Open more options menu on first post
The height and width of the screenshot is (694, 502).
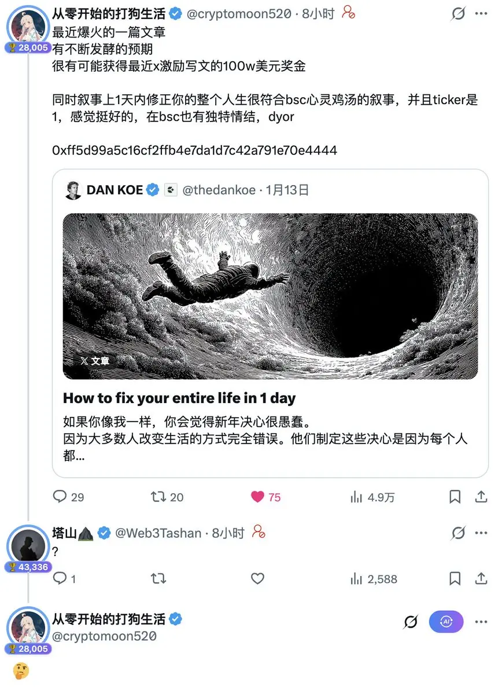pos(481,14)
